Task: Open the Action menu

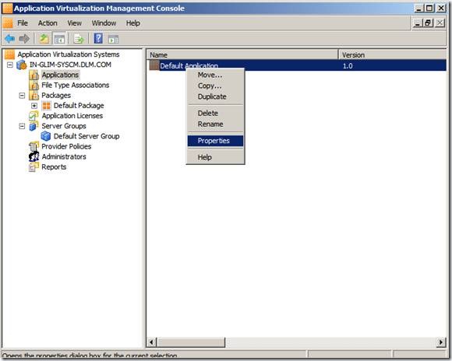Action: click(x=48, y=23)
